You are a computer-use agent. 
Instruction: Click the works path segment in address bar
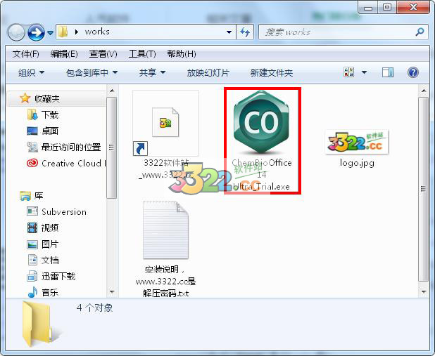(97, 32)
